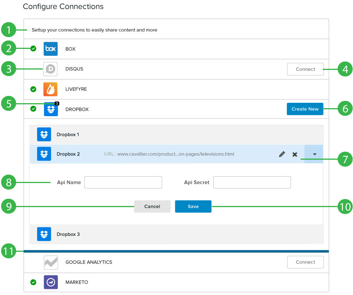Click the Marketo logo icon
Viewport: 353px width, 295px height.
[50, 282]
